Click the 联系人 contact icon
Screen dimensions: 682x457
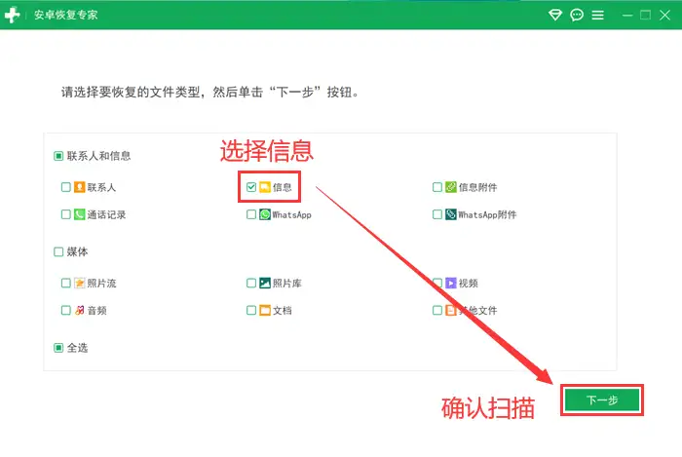click(79, 187)
